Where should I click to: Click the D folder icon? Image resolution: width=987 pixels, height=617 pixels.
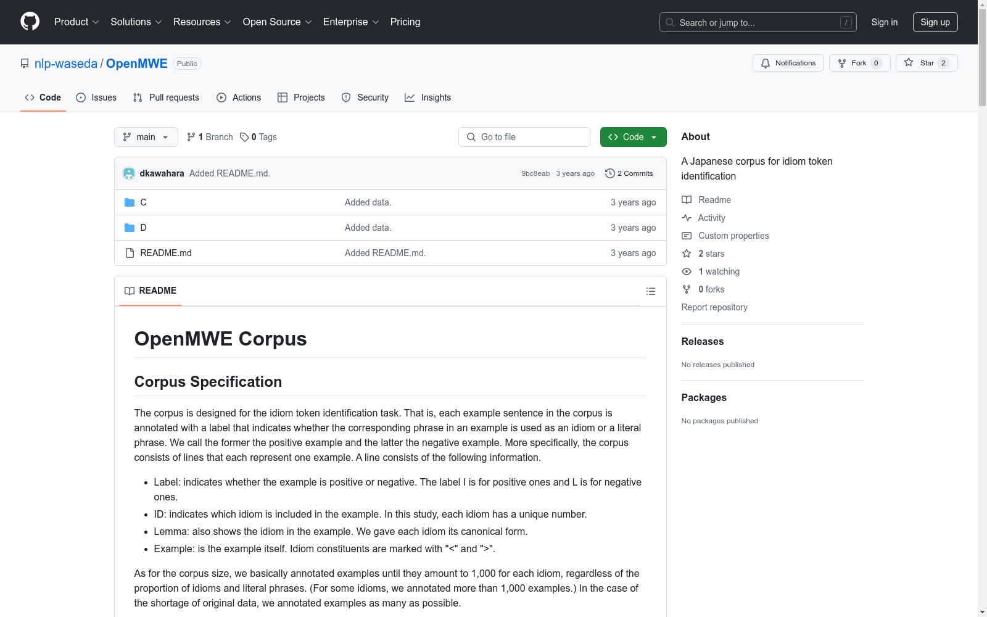pyautogui.click(x=130, y=228)
